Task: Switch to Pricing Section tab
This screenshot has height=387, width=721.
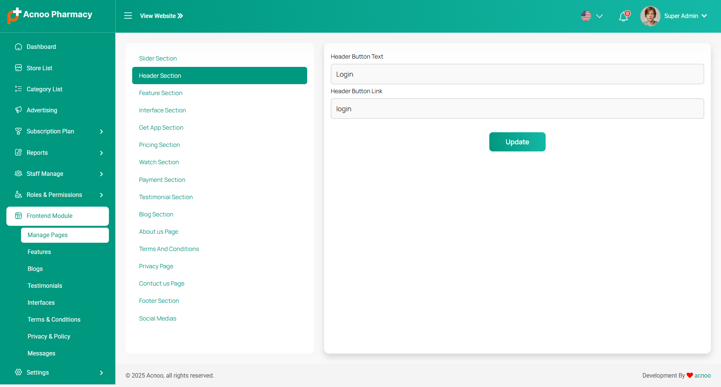Action: [x=159, y=145]
